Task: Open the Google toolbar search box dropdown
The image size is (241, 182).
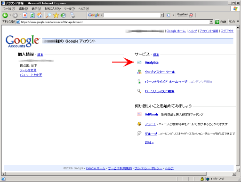Action: point(162,15)
